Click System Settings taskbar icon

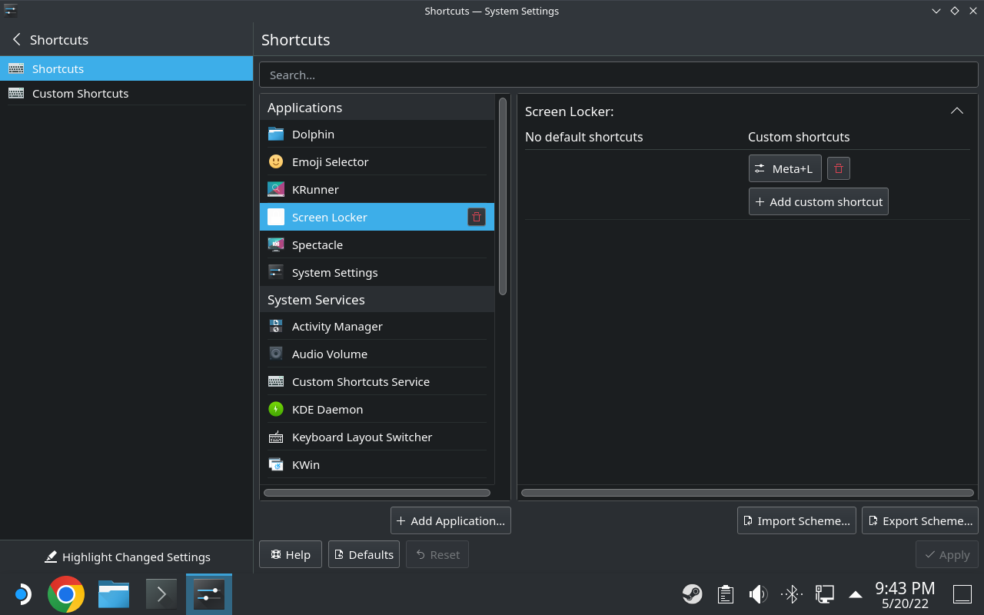[209, 594]
